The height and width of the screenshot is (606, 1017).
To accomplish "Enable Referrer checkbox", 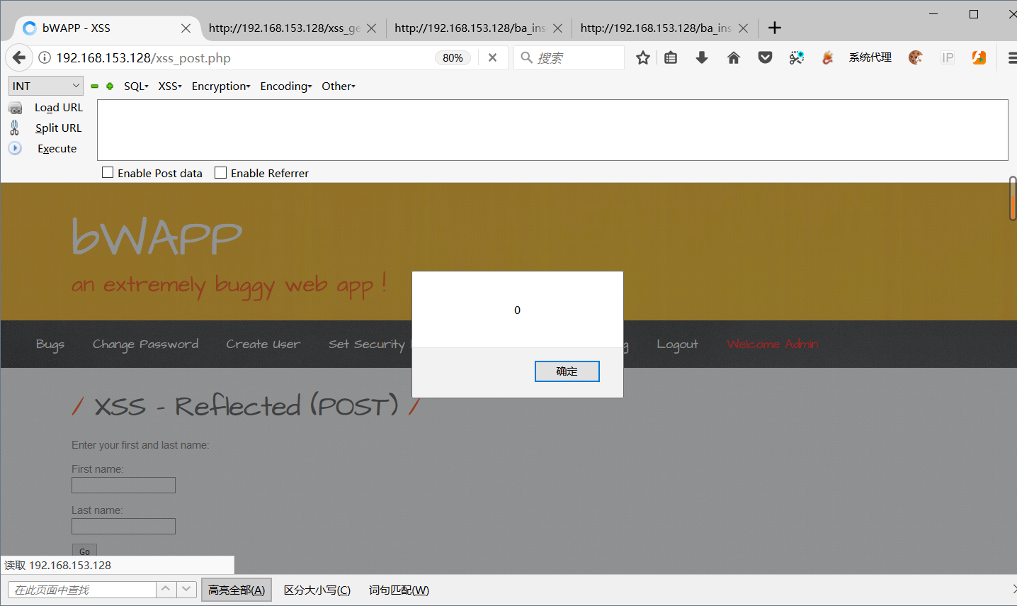I will (221, 172).
